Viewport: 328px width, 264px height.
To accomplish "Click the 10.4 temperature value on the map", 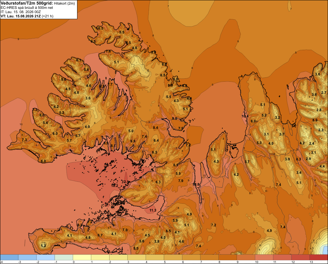I will 245,116.
